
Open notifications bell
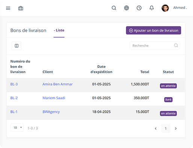[152, 8]
